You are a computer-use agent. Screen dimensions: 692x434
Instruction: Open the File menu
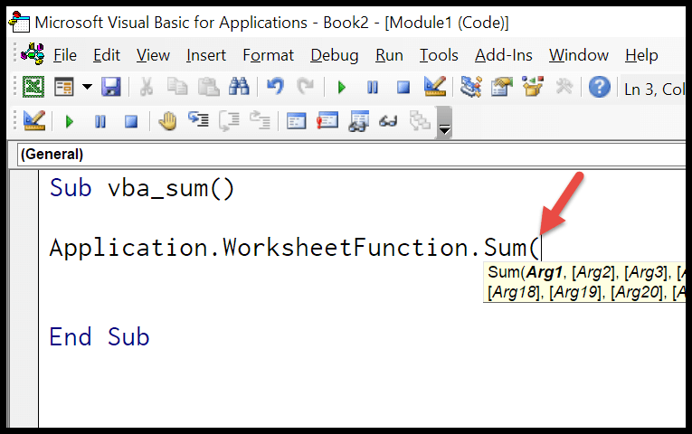[x=65, y=55]
